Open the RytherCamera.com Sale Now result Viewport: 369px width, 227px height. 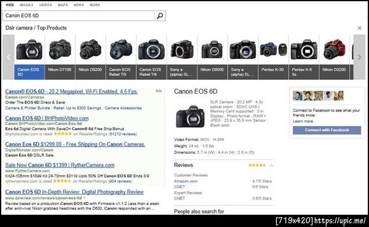60,165
